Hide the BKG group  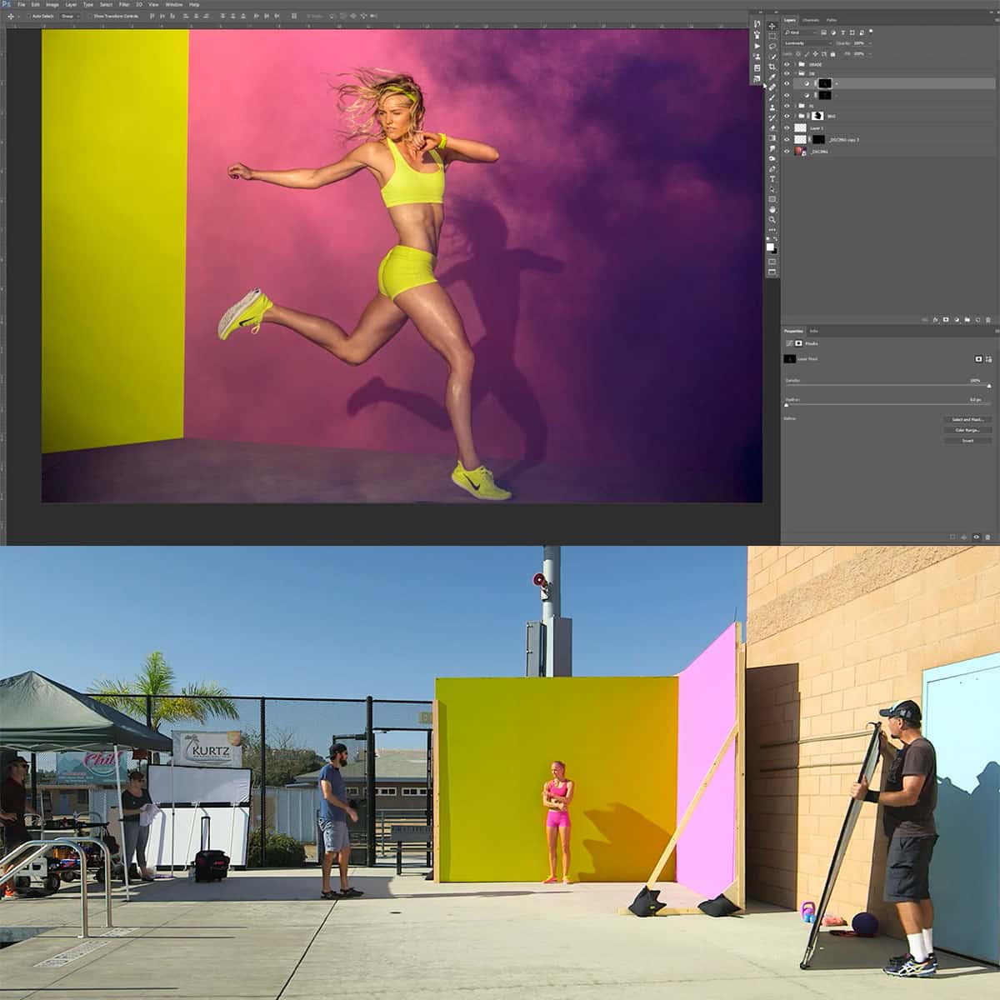pyautogui.click(x=787, y=116)
